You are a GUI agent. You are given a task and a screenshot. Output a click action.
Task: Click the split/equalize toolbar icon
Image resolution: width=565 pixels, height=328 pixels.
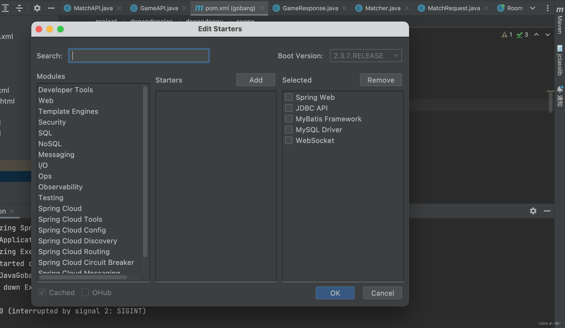(19, 8)
